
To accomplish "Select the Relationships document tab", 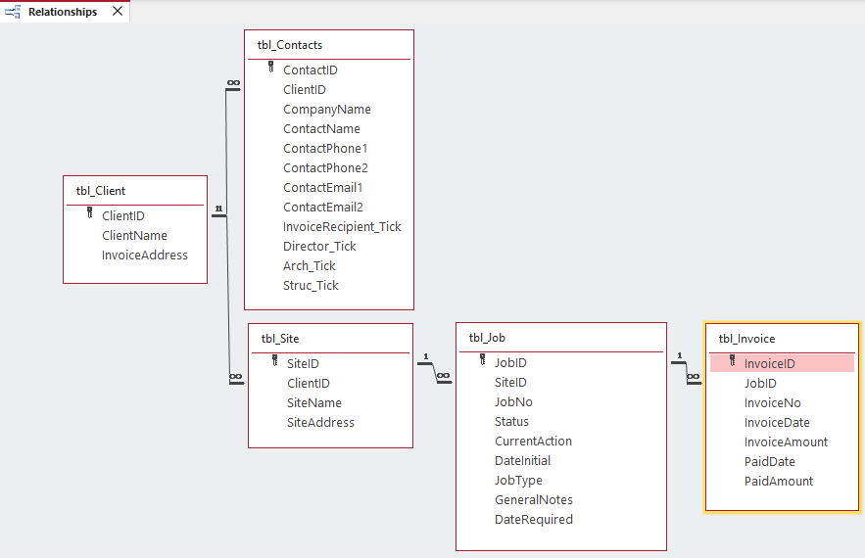I will 63,12.
